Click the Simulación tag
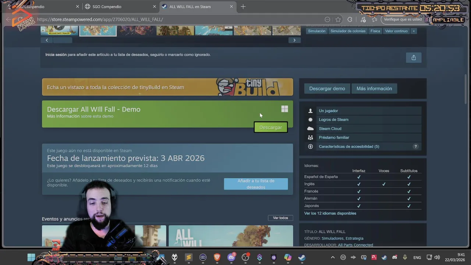The width and height of the screenshot is (471, 265). pyautogui.click(x=316, y=31)
